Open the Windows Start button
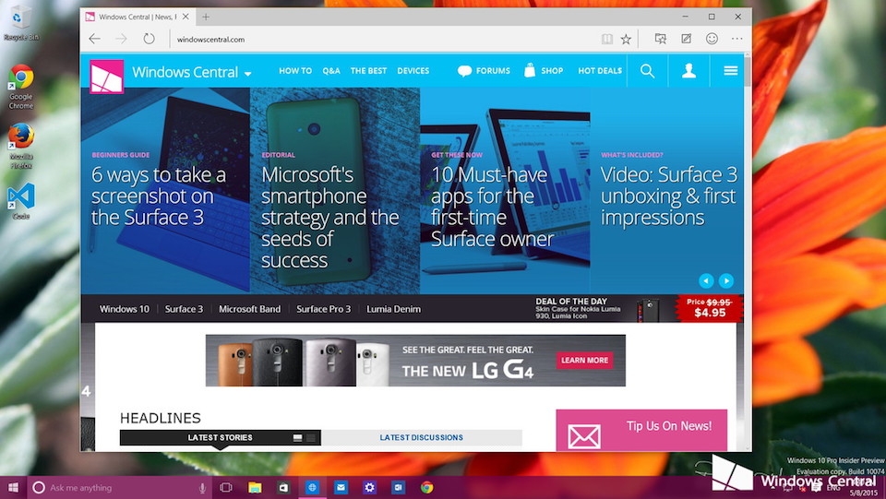This screenshot has height=499, width=886. [x=13, y=488]
